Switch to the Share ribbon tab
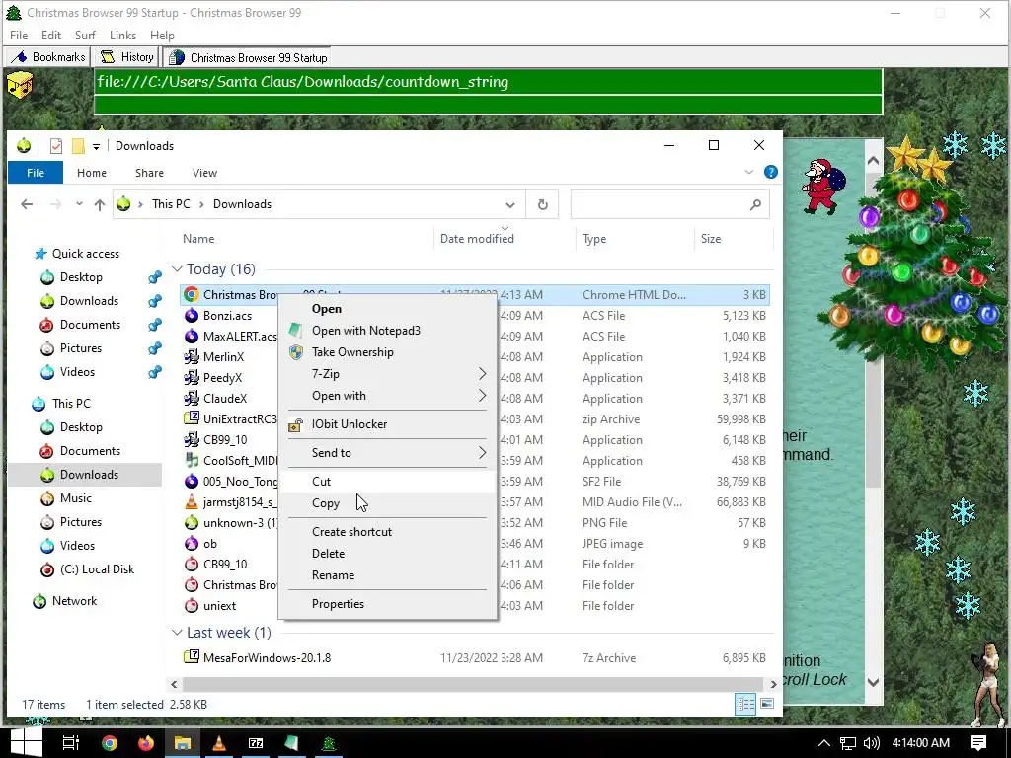The image size is (1011, 758). click(x=150, y=173)
